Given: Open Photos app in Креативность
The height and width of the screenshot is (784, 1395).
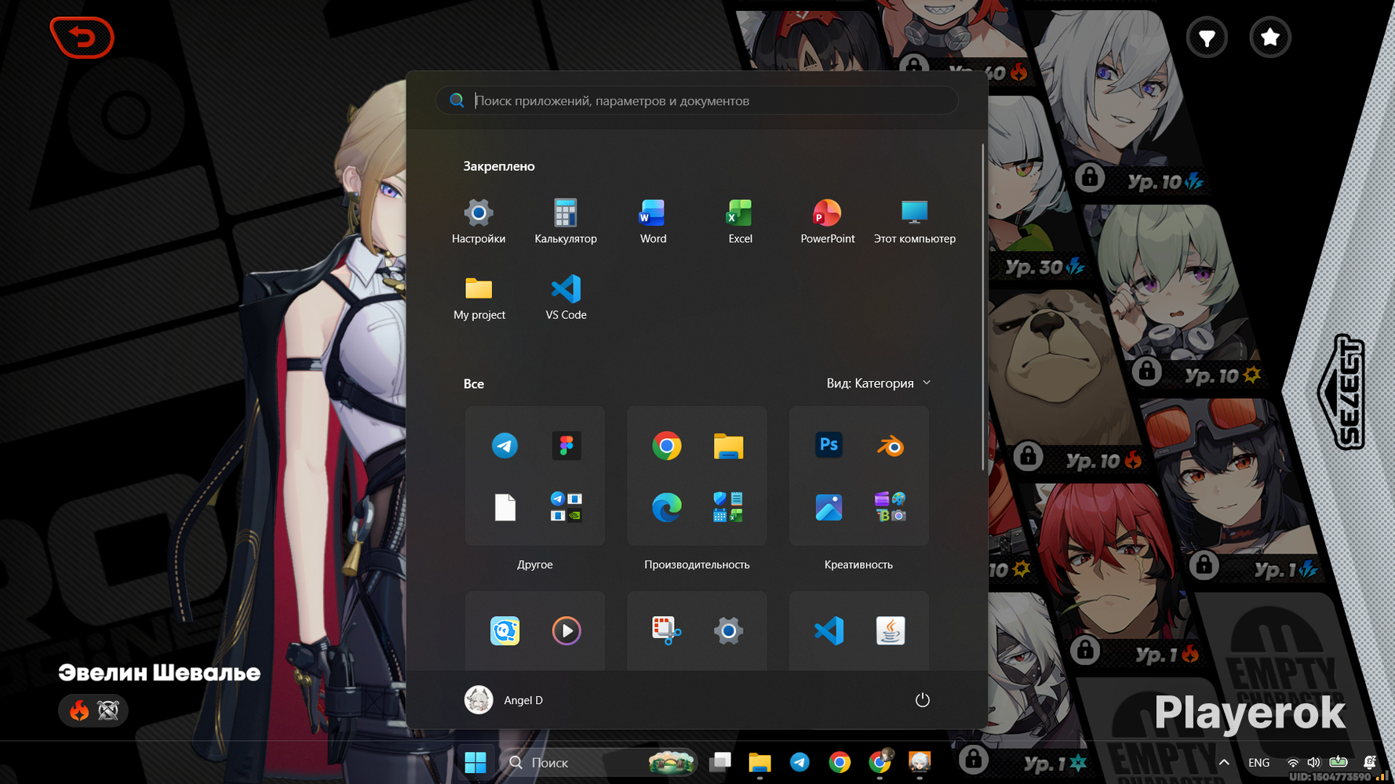Looking at the screenshot, I should click(829, 507).
